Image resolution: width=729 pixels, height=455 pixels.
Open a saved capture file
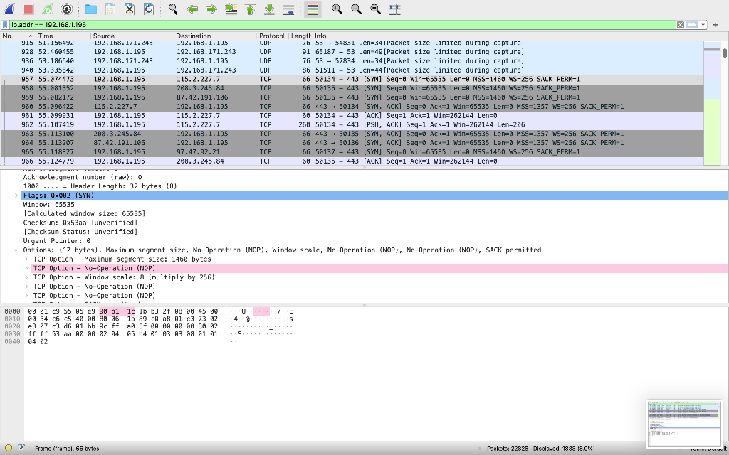point(92,9)
